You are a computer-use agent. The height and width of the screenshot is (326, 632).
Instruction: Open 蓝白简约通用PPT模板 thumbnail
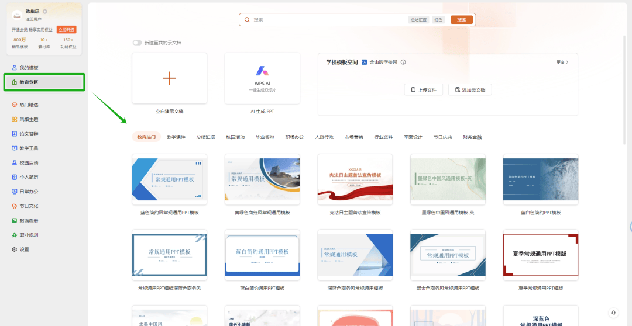[x=262, y=255]
